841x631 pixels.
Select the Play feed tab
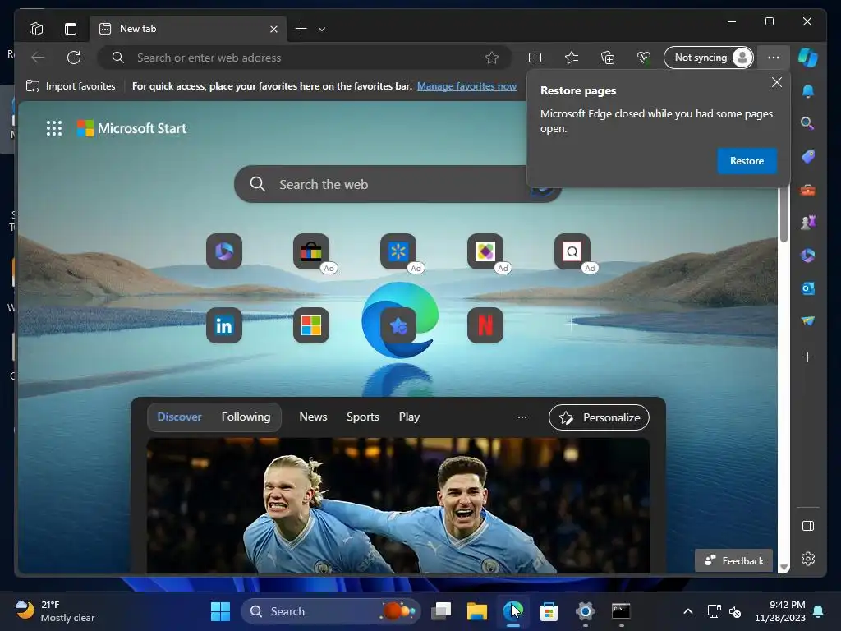click(x=409, y=417)
